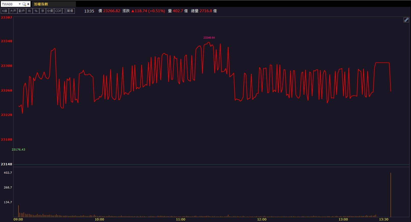Click the 12:00 time axis label
The width and height of the screenshot is (411, 222).
[x=262, y=219]
